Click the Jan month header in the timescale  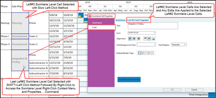point(100,10)
